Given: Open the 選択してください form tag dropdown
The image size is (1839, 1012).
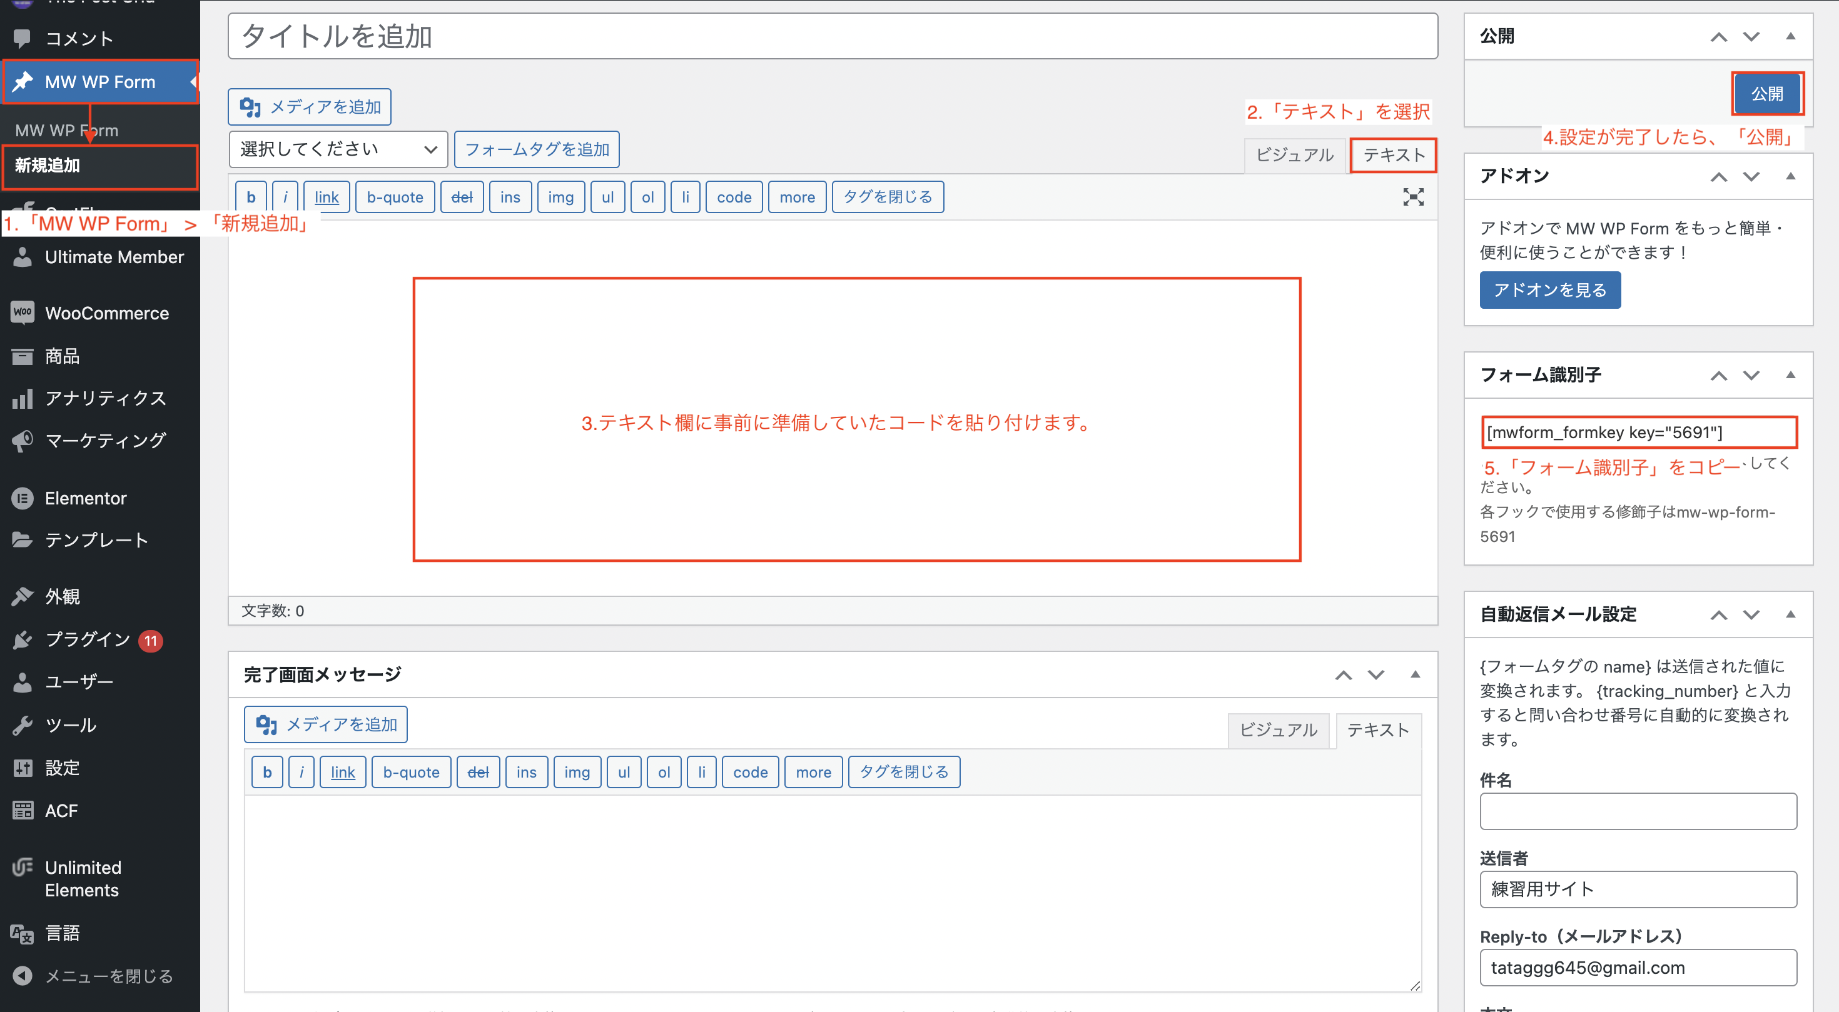Looking at the screenshot, I should (x=338, y=149).
